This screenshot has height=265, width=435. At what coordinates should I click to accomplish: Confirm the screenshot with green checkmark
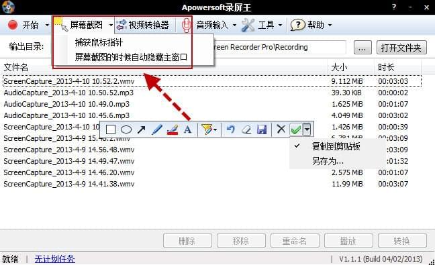click(x=296, y=129)
